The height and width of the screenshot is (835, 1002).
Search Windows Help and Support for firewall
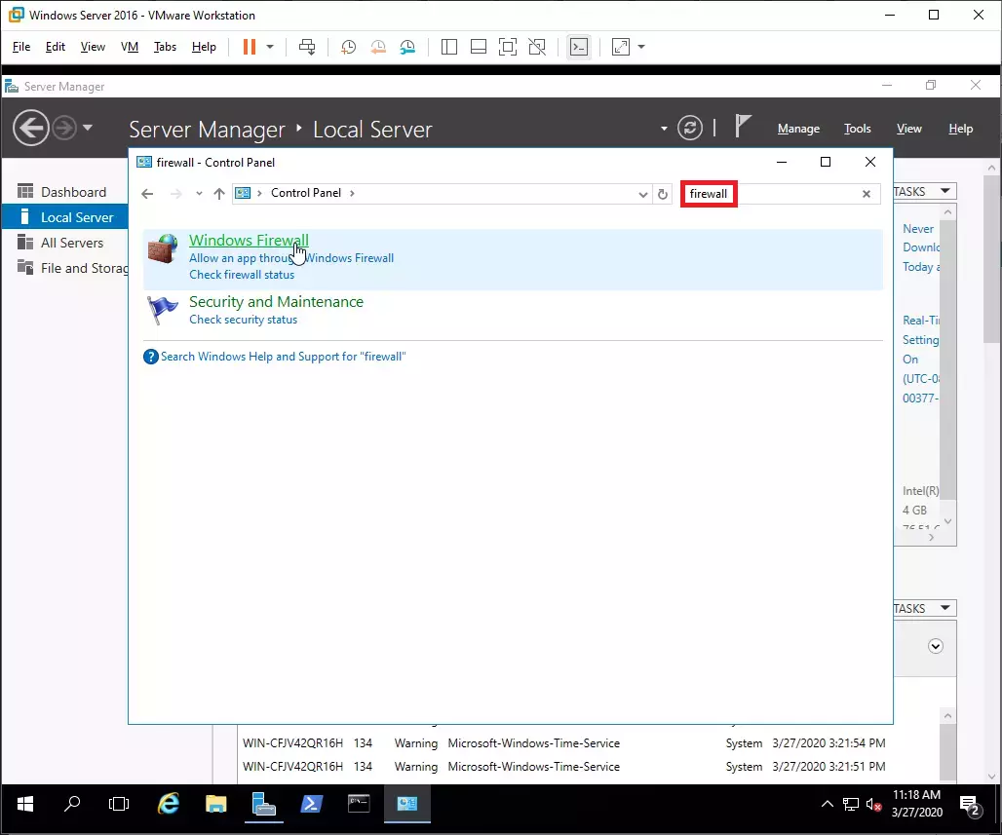[283, 357]
